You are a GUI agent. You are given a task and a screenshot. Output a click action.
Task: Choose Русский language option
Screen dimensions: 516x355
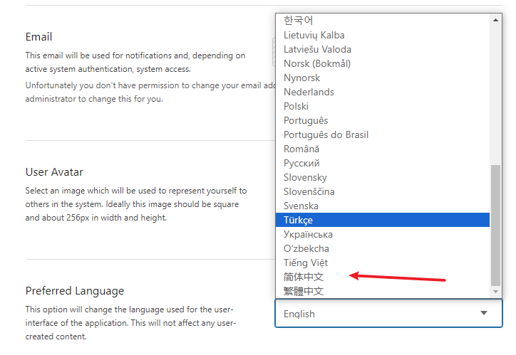coord(301,163)
